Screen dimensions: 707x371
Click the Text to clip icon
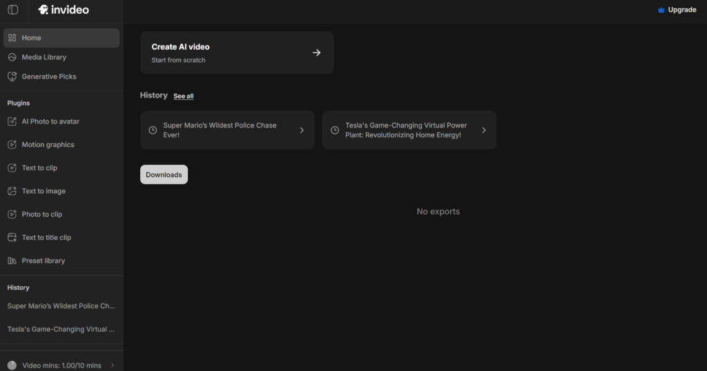(12, 168)
